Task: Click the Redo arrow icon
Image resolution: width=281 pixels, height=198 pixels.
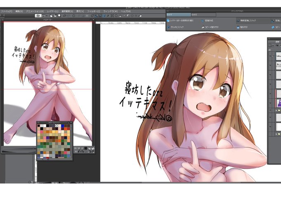Action: 69,16
